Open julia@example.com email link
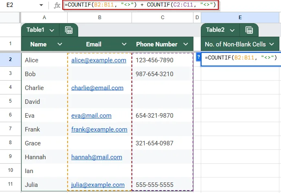281x193 pixels. coord(98,185)
